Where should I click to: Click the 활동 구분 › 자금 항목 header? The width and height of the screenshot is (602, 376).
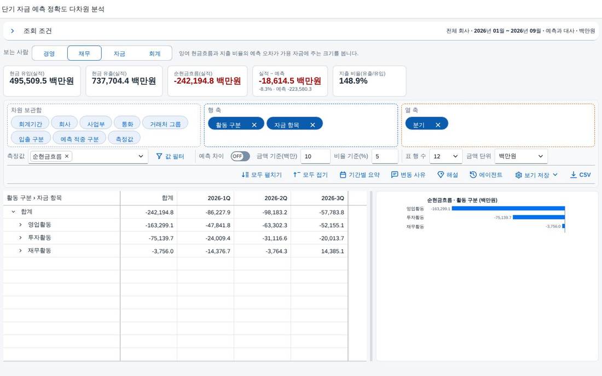click(x=61, y=198)
